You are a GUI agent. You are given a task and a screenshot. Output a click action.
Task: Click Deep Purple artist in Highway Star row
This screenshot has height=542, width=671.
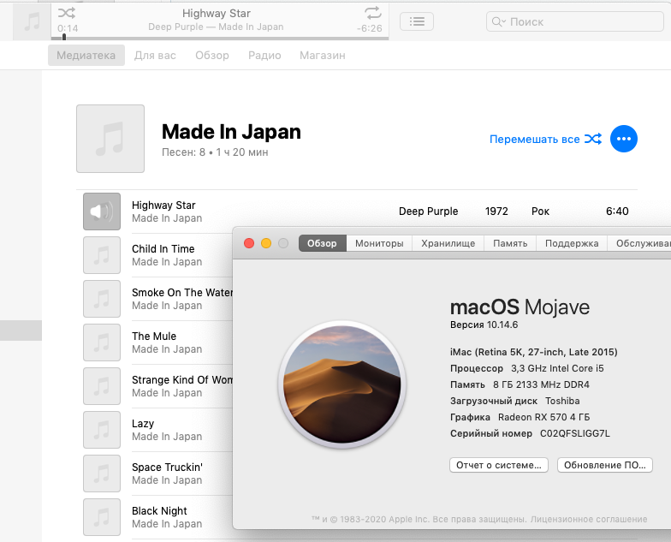428,211
